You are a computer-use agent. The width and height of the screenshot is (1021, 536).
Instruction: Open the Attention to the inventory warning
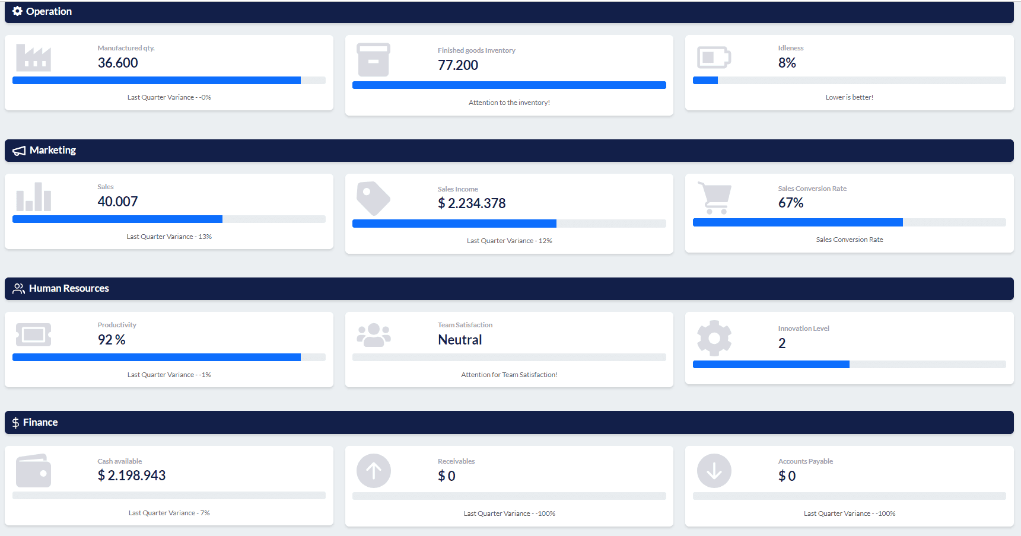point(509,102)
